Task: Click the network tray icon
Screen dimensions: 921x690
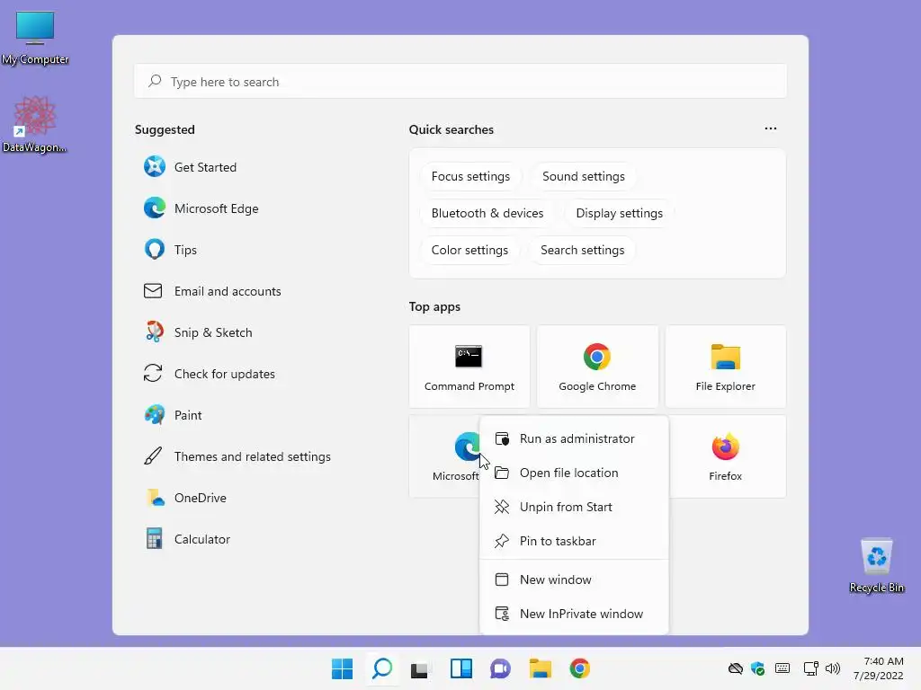Action: tap(810, 668)
